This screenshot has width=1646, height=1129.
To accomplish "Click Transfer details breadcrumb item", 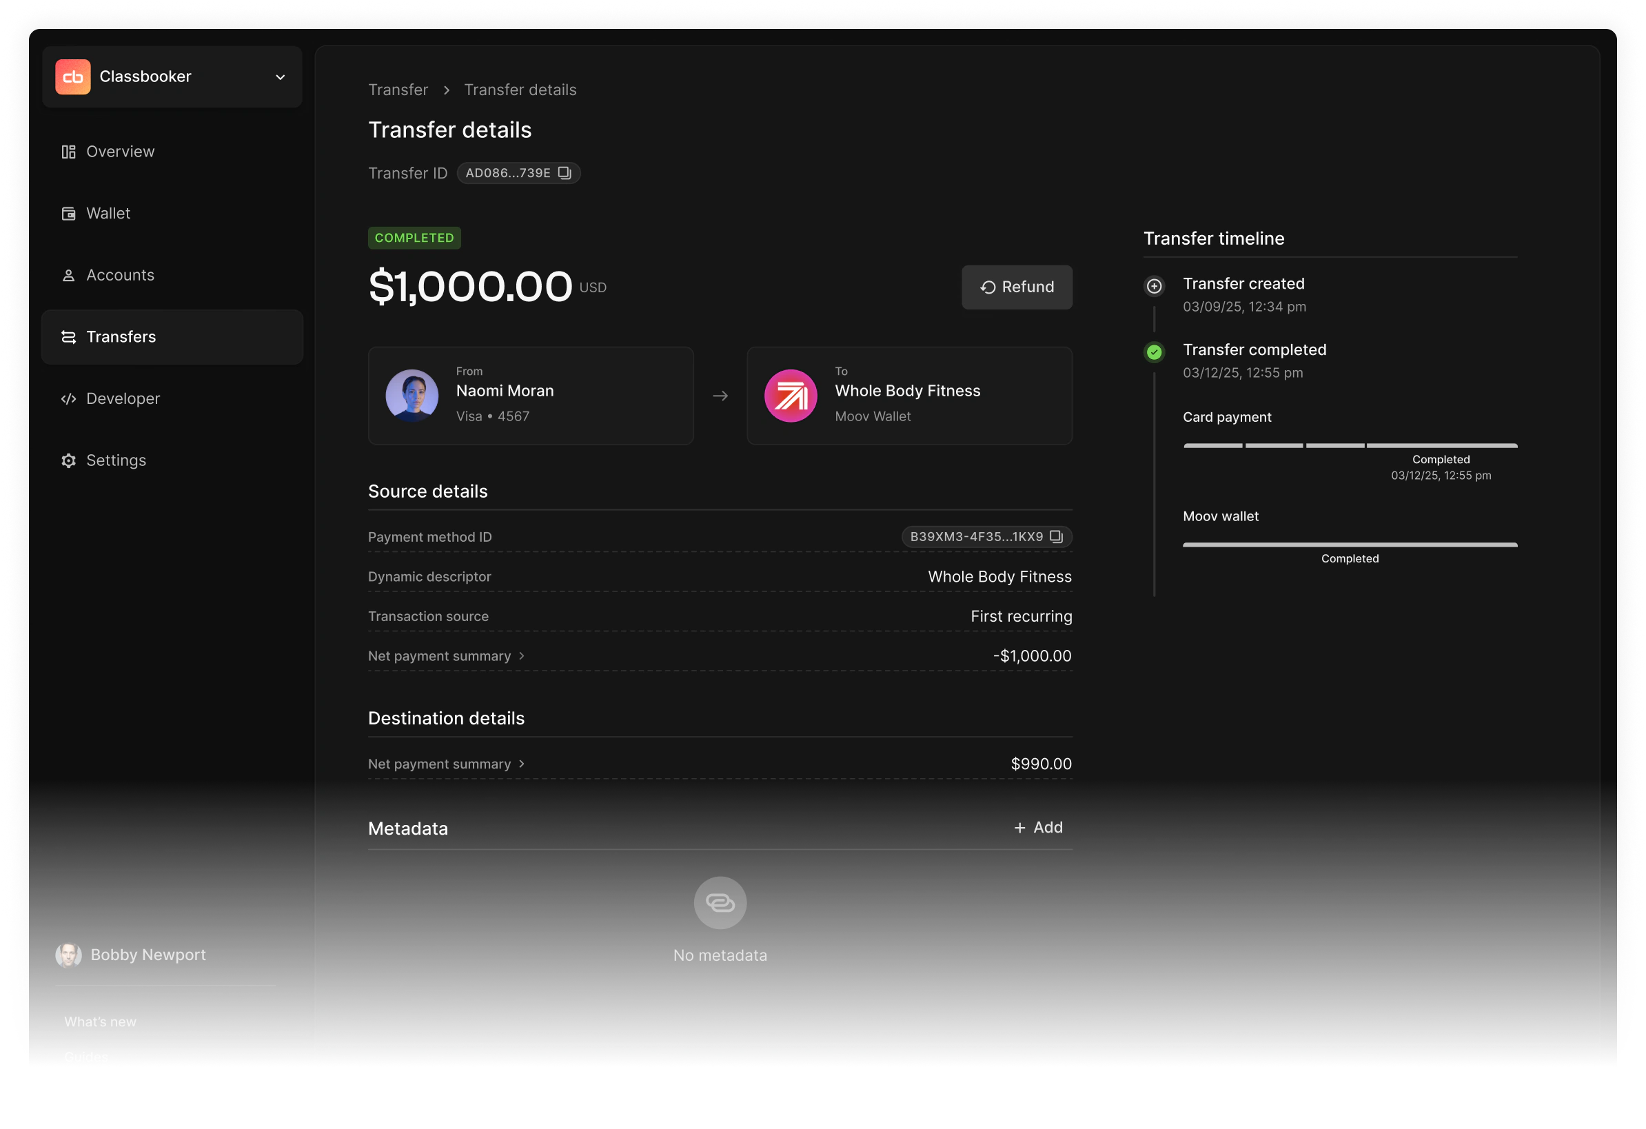I will (x=520, y=89).
